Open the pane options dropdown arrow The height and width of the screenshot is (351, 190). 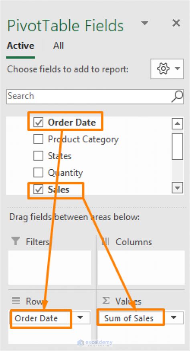(145, 23)
